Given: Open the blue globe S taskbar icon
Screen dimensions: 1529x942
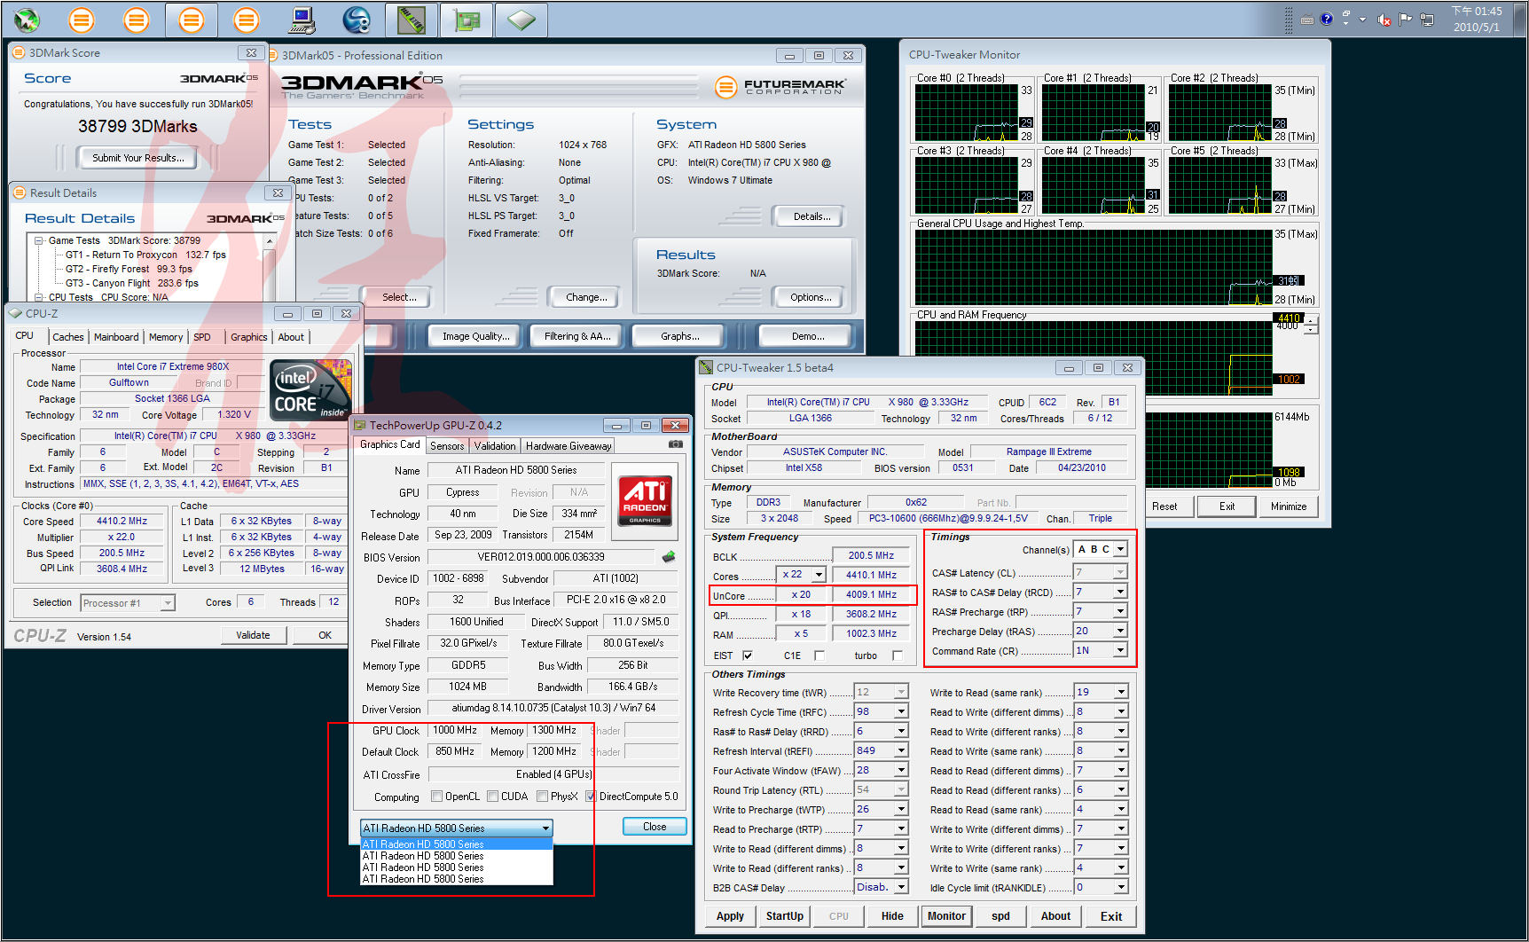Looking at the screenshot, I should [x=357, y=19].
